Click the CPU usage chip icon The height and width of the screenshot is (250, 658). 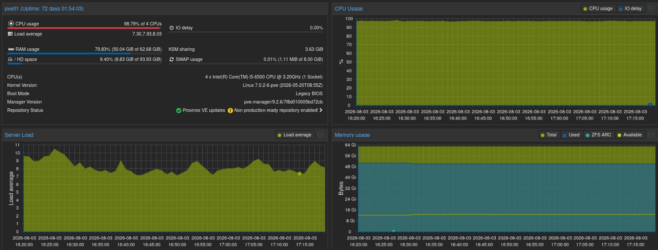[x=11, y=24]
